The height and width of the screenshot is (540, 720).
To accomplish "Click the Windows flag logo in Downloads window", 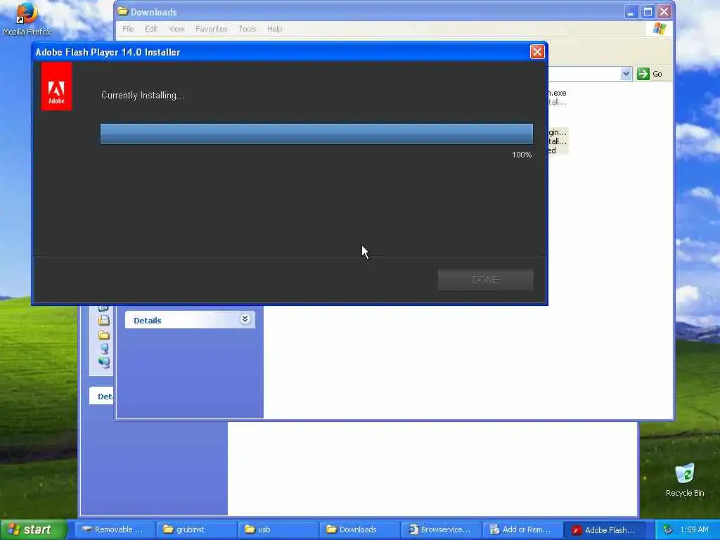I will coord(660,28).
